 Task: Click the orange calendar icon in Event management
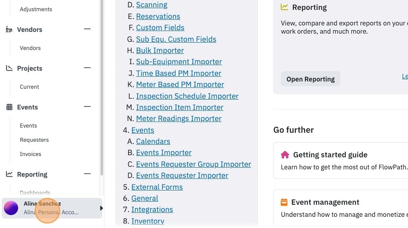[x=284, y=202]
